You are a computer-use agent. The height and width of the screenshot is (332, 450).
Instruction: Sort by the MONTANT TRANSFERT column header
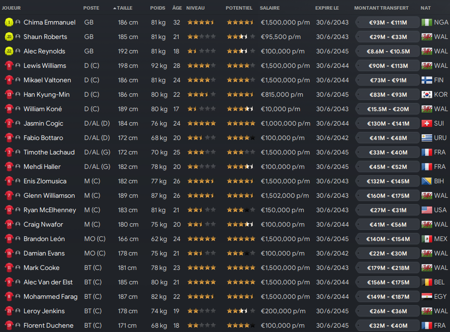pos(381,8)
